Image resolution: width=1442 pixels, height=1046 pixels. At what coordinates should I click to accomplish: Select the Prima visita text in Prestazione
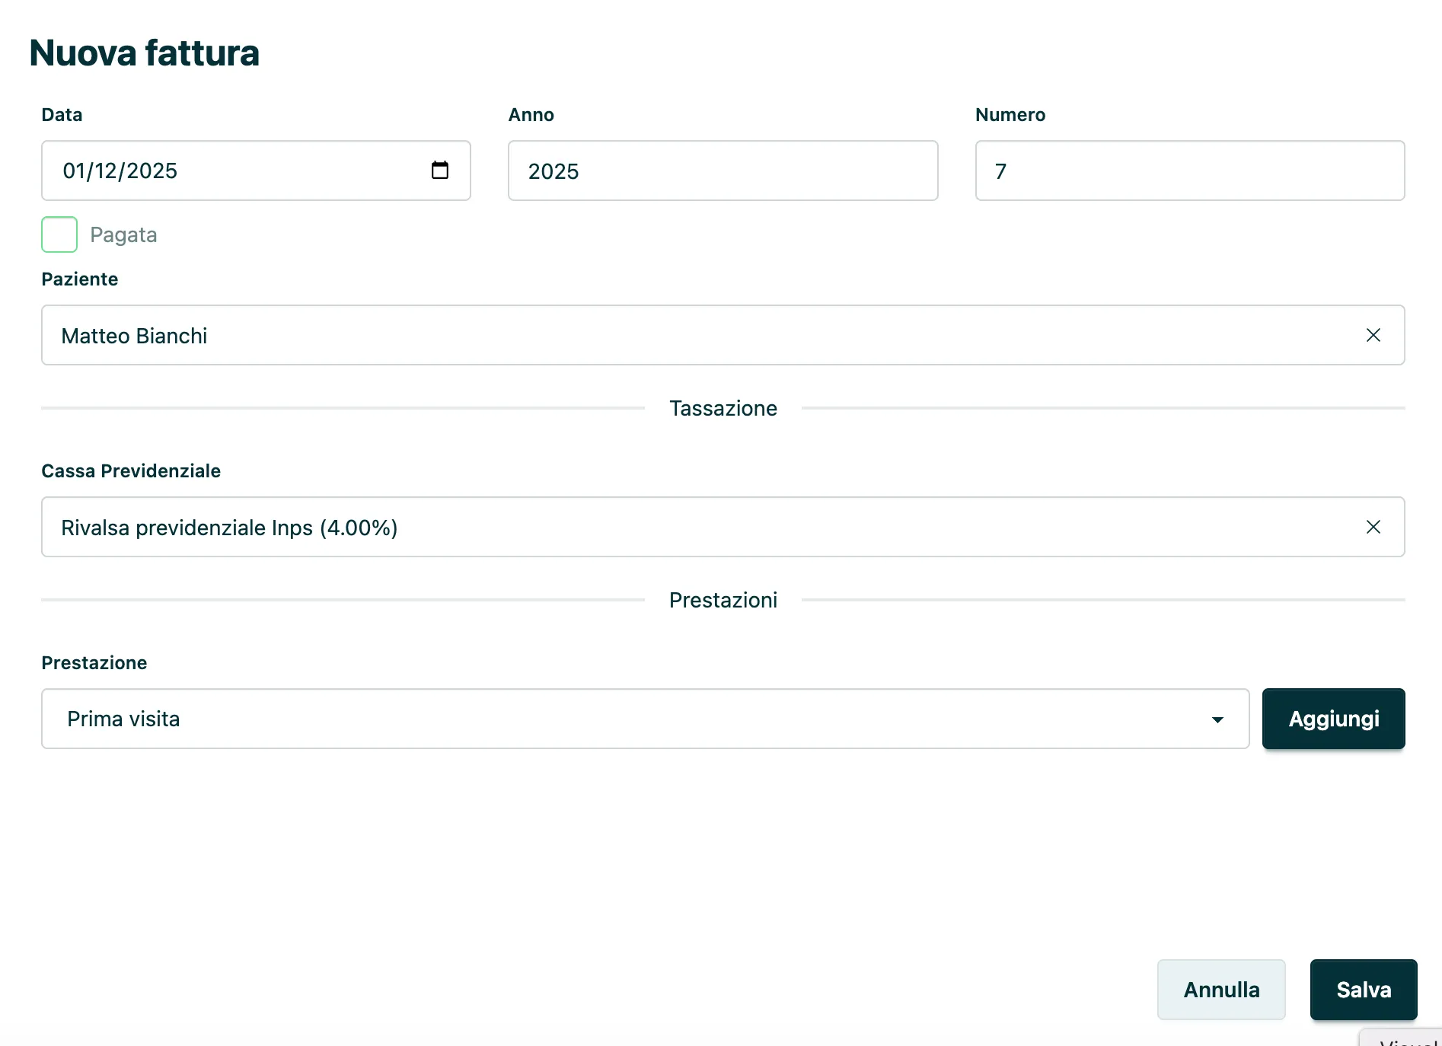(123, 719)
